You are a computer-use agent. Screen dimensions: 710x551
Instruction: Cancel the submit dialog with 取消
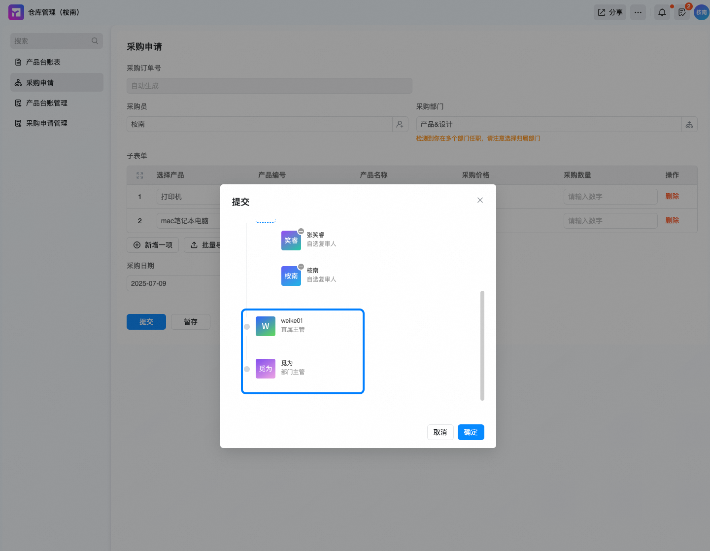440,432
